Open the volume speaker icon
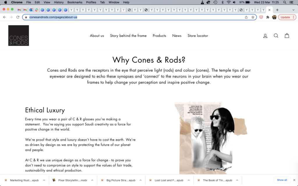 pos(235,2)
